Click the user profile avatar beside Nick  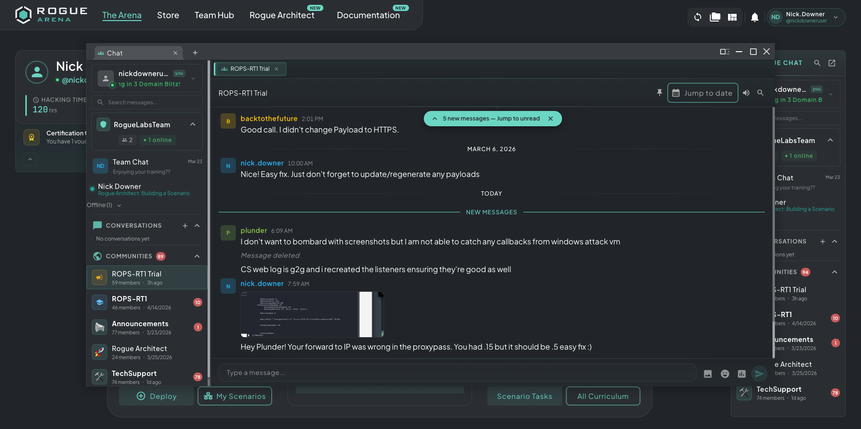(x=37, y=72)
